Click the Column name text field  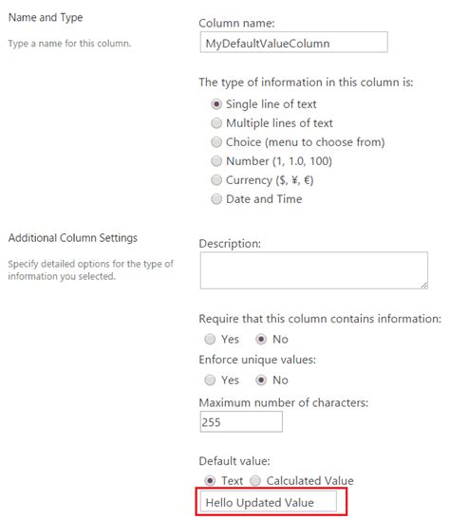(293, 42)
